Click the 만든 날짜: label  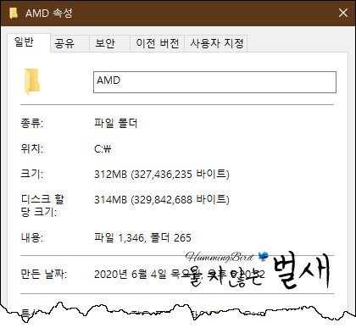[44, 274]
